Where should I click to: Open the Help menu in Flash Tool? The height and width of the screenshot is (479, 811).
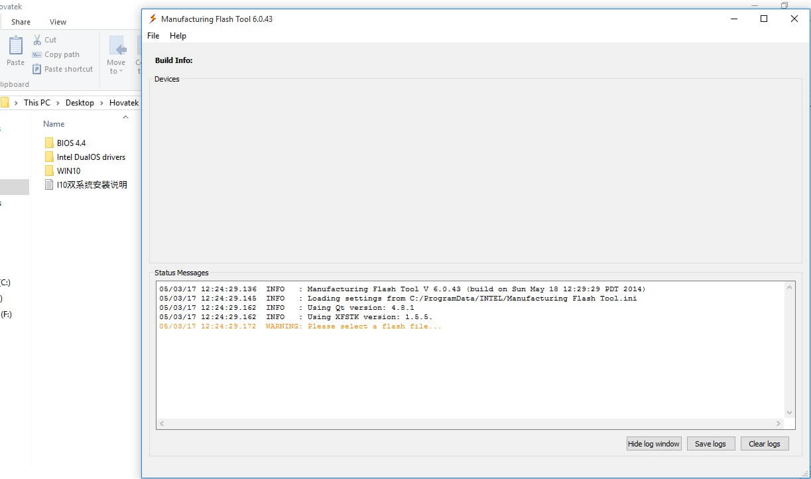click(178, 36)
